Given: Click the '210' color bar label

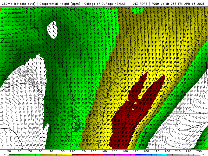Looking at the screenshot, I should pos(178,151).
